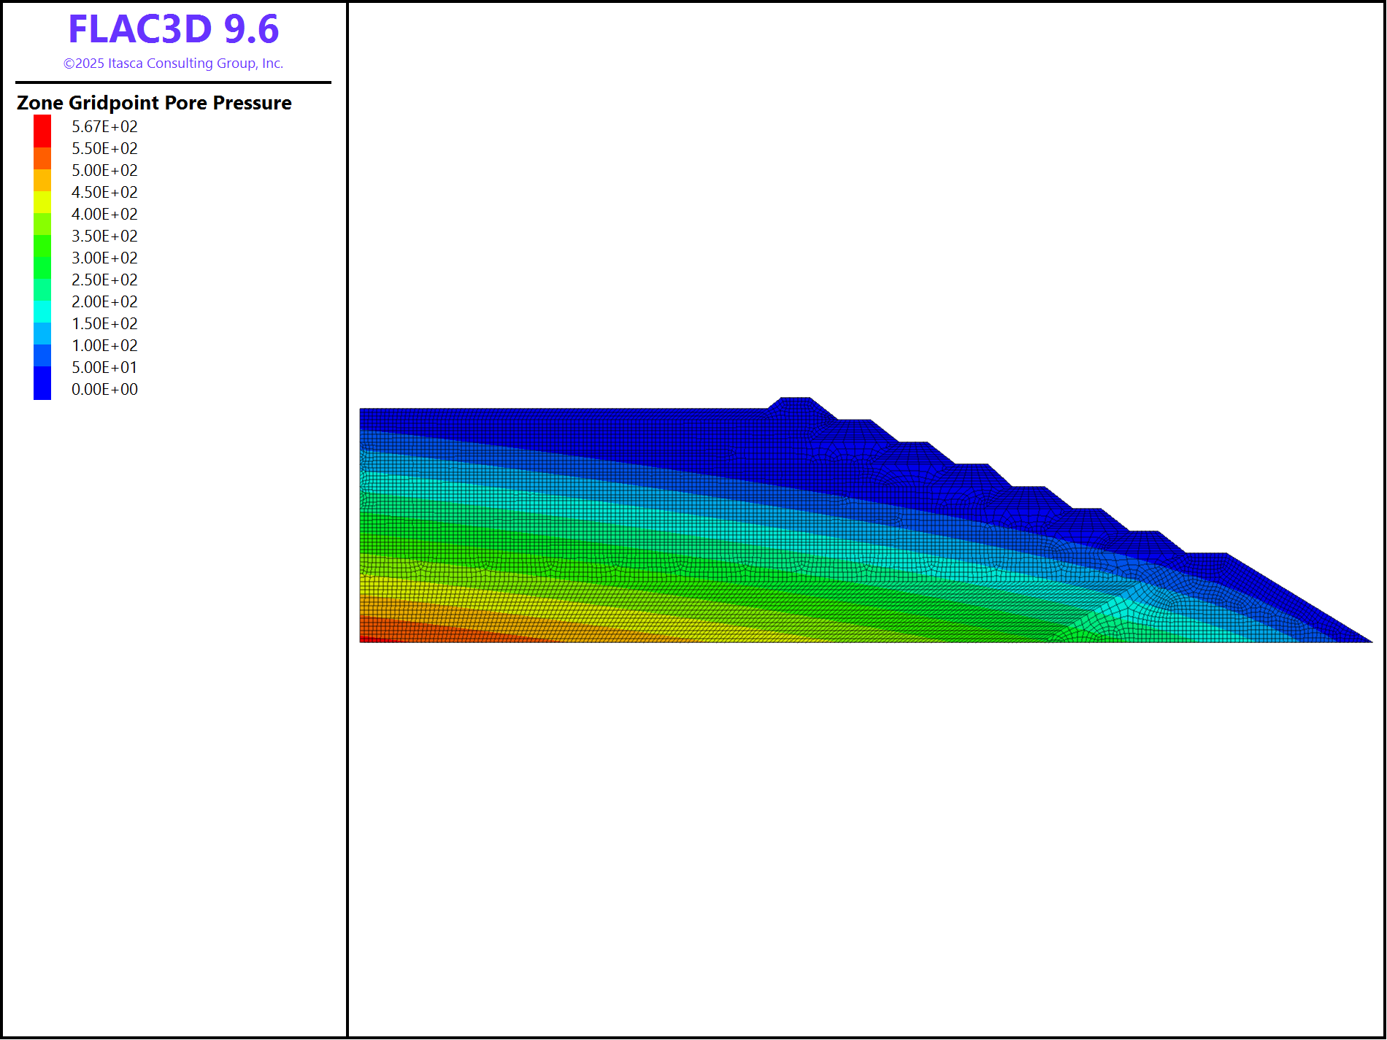This screenshot has height=1040, width=1387.
Task: Click the red swatch at legend top
Action: [x=42, y=131]
